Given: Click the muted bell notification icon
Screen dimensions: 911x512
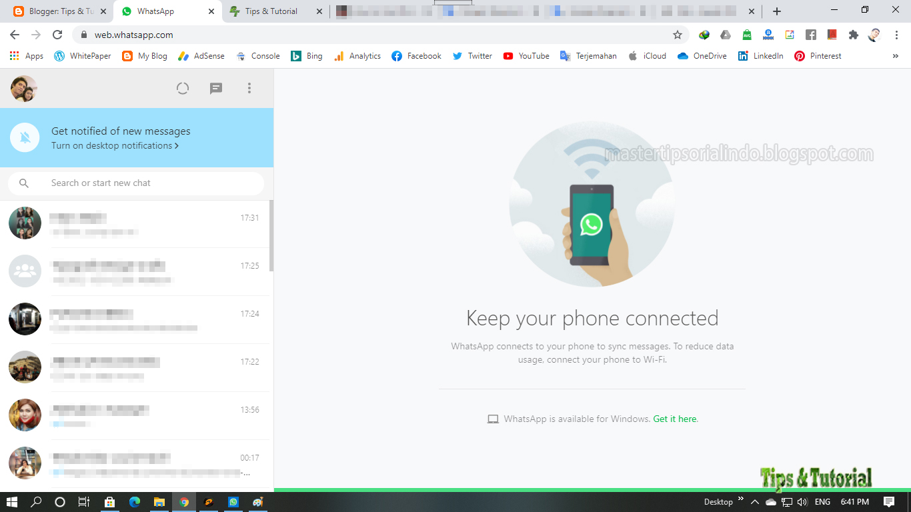Looking at the screenshot, I should (x=25, y=138).
